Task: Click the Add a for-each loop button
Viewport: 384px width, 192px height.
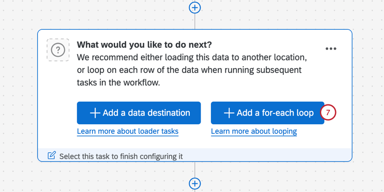Action: point(267,113)
